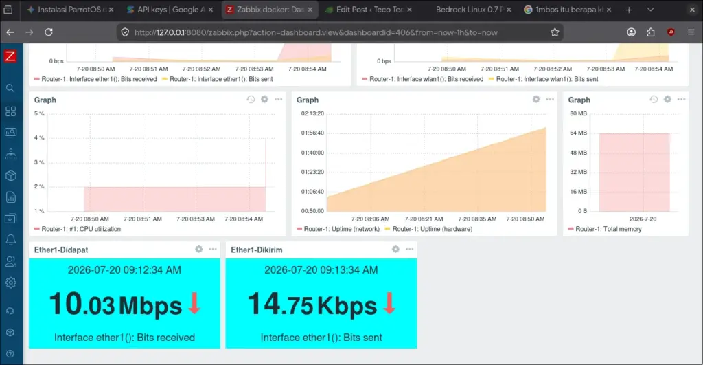Open a new browser tab with the plus button
This screenshot has width=703, height=365.
click(x=629, y=10)
